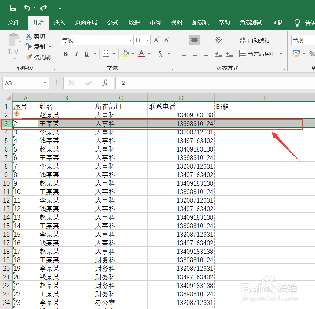The image size is (315, 309).
Task: Expand the borders dropdown arrow
Action: tap(114, 54)
